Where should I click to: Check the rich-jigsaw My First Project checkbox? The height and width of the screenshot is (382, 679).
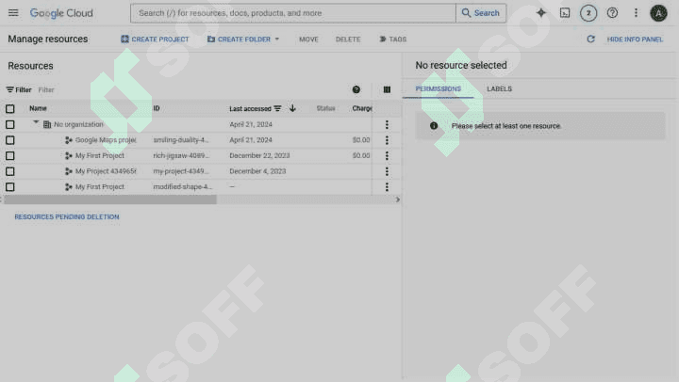[10, 155]
